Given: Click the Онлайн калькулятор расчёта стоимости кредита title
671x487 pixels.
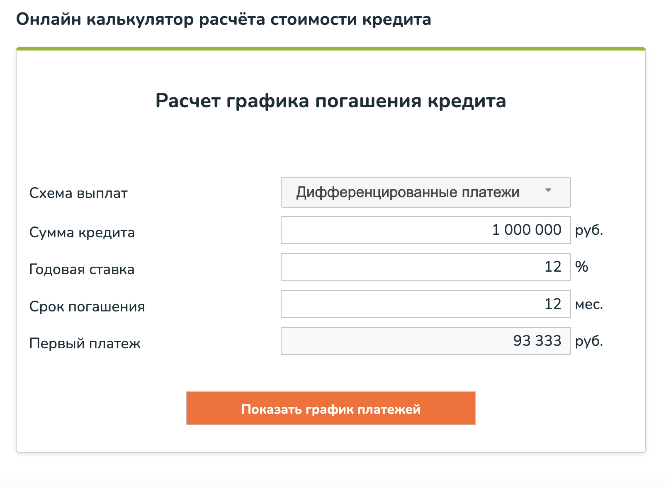Looking at the screenshot, I should tap(224, 19).
